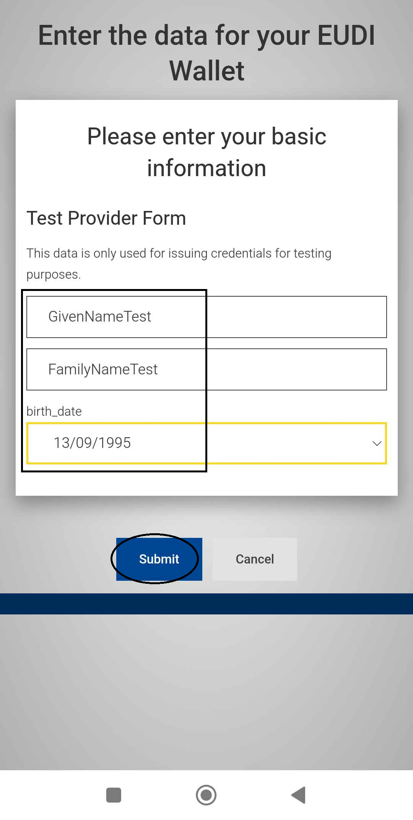Click the empty gray area below the footer bar
413x820 pixels.
(206, 689)
